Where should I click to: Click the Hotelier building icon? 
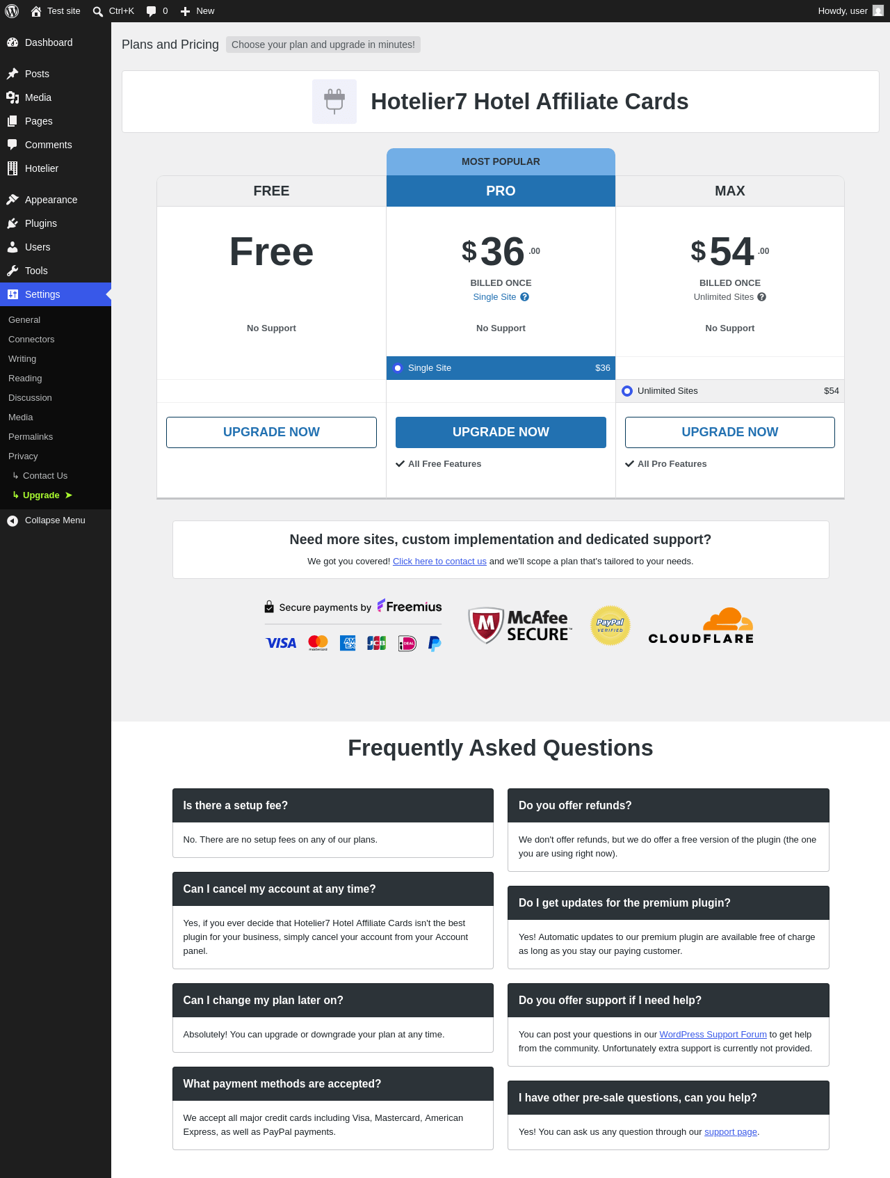13,168
